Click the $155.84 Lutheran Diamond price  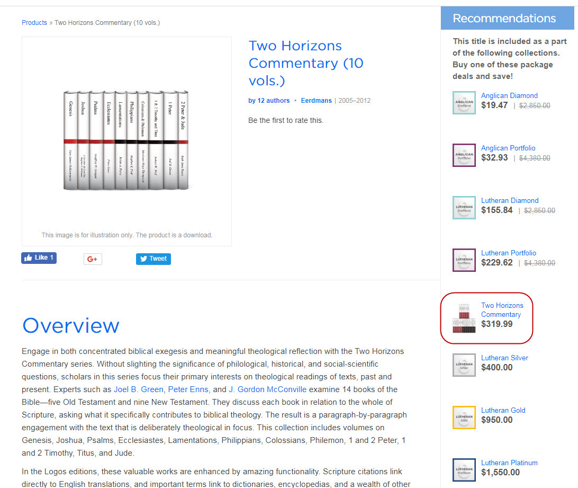[497, 210]
